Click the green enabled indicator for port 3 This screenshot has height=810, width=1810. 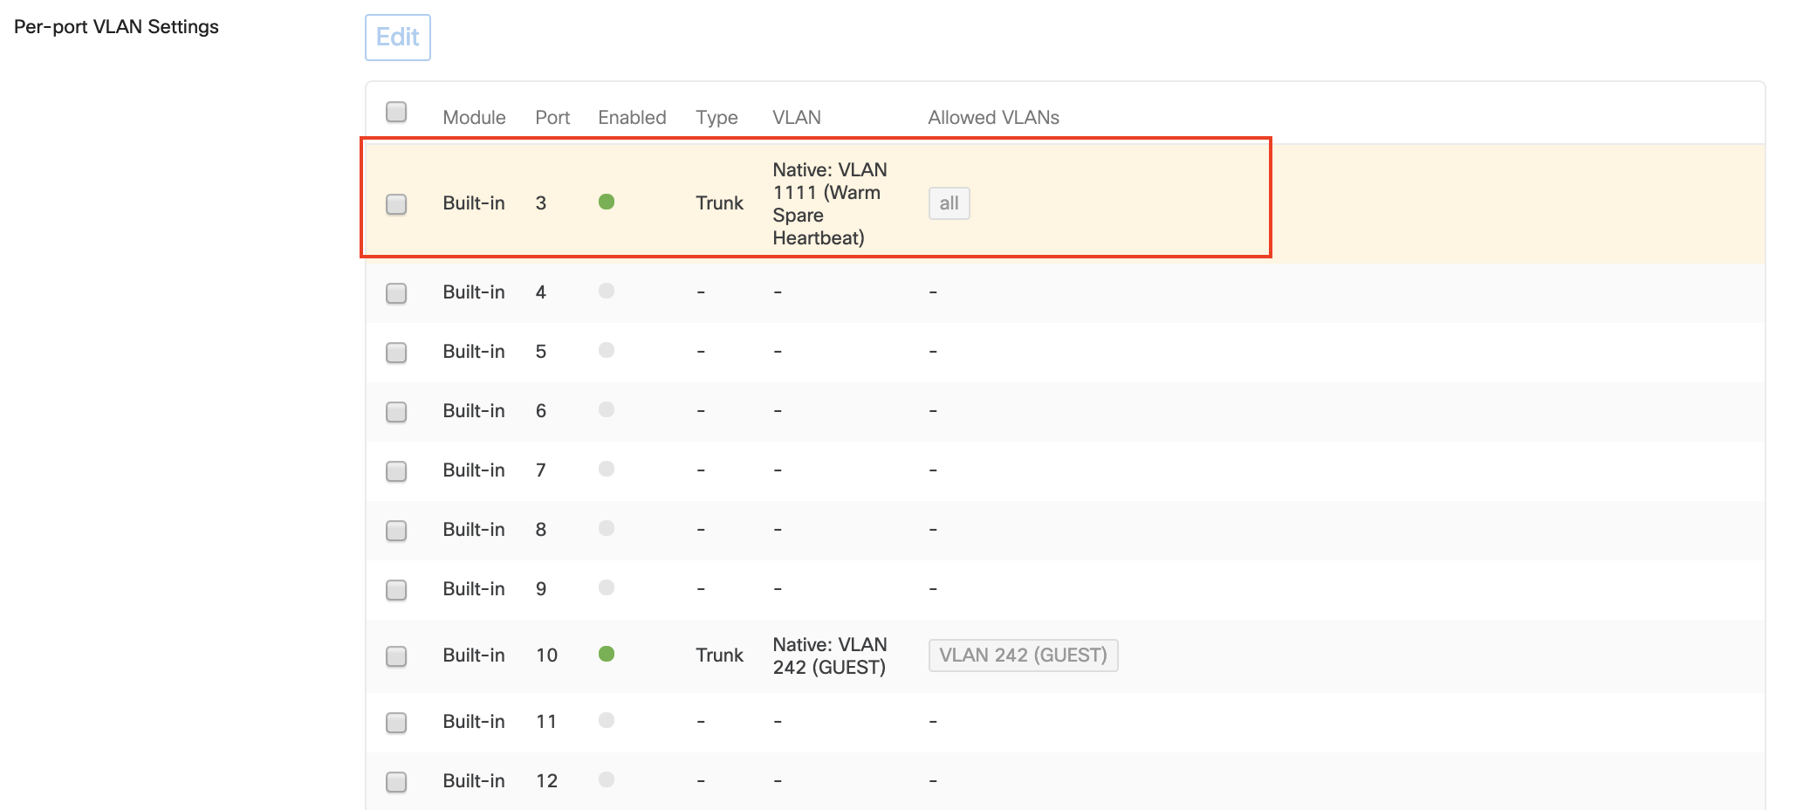click(x=607, y=202)
